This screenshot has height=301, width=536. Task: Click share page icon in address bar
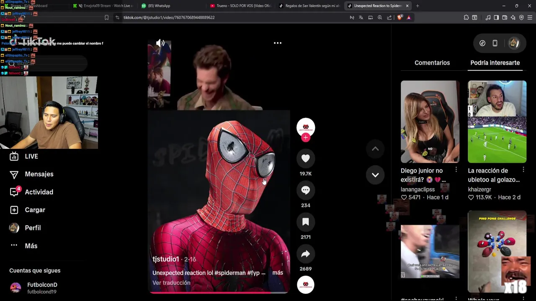pyautogui.click(x=389, y=18)
